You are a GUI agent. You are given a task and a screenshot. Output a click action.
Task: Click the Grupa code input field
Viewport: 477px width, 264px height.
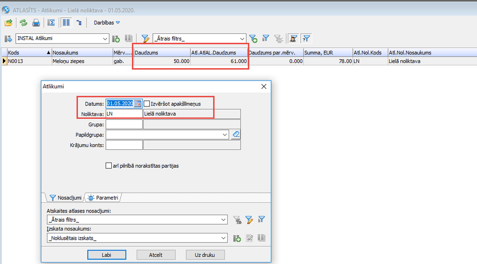coord(124,124)
